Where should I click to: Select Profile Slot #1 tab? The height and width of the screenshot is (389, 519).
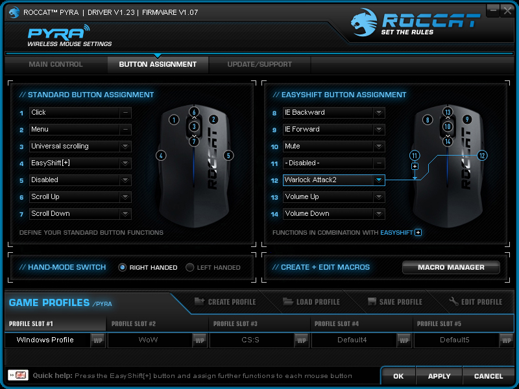(x=55, y=324)
